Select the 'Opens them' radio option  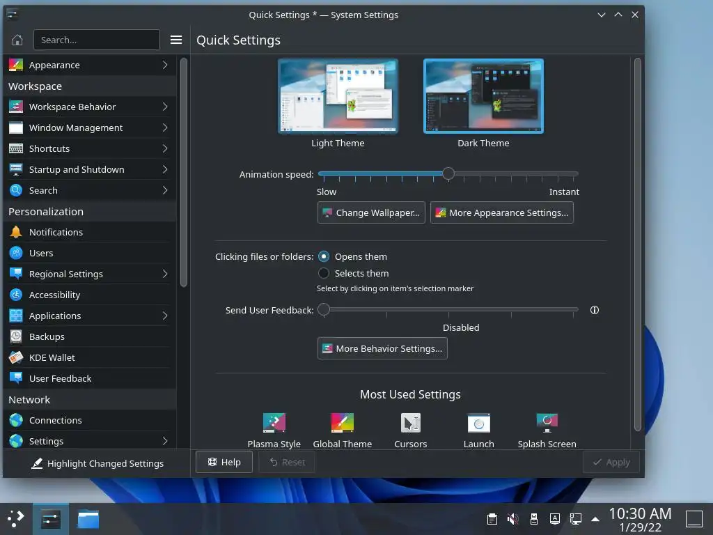click(324, 256)
